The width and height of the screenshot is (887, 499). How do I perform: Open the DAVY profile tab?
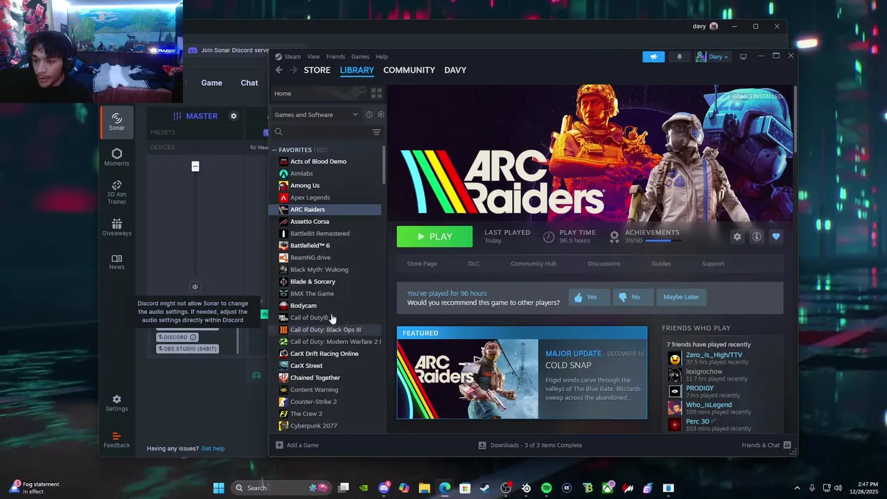click(455, 70)
